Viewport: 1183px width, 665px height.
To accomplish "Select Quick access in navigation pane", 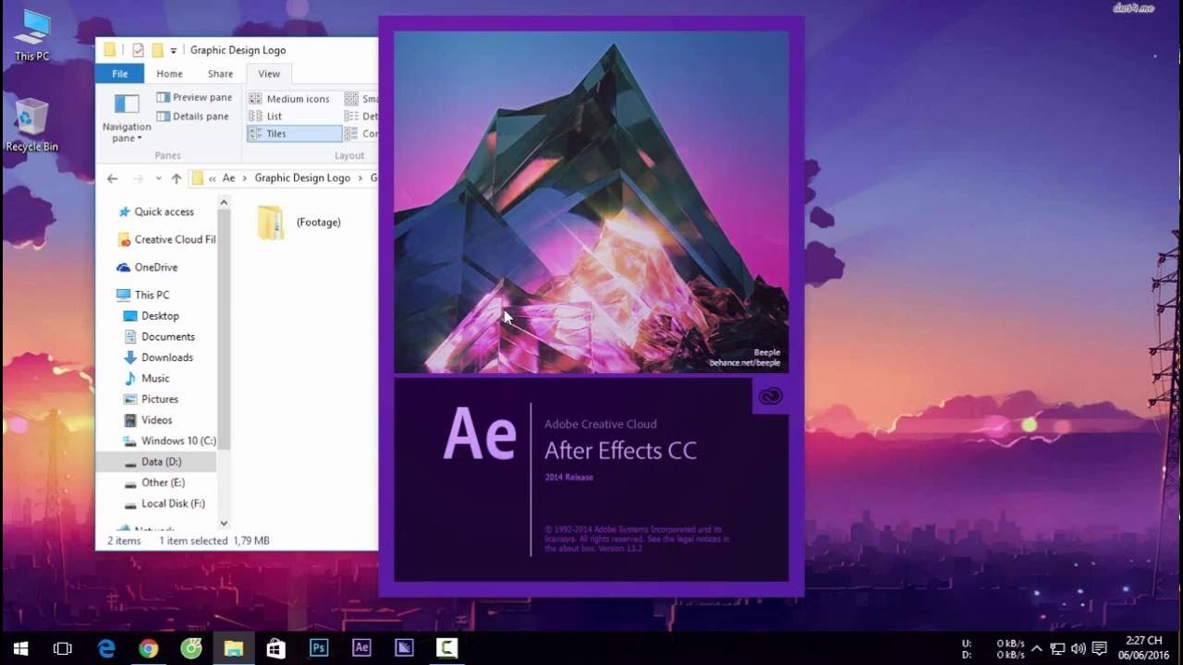I will pos(156,212).
